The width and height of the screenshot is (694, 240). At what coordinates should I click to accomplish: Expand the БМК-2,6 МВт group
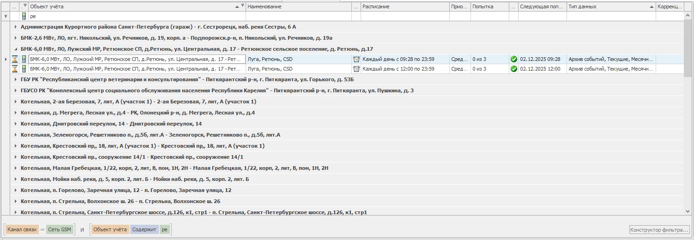16,38
